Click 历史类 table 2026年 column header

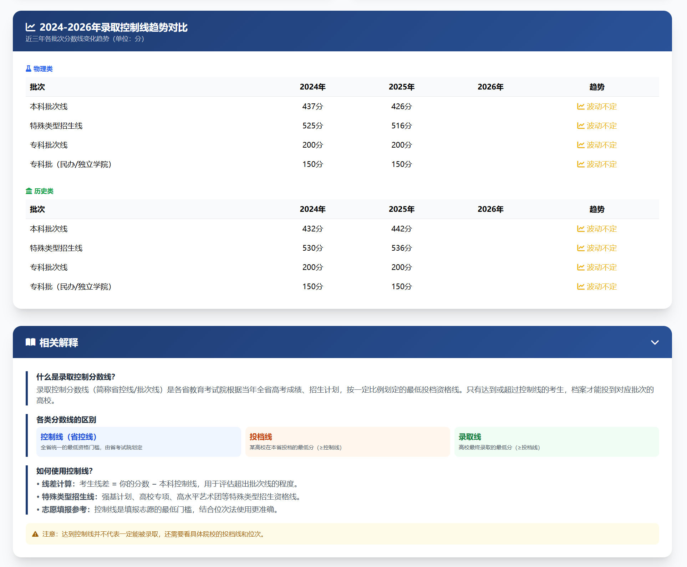pyautogui.click(x=490, y=209)
